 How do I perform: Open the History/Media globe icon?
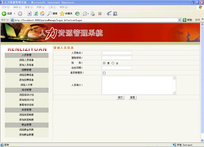(x=77, y=13)
